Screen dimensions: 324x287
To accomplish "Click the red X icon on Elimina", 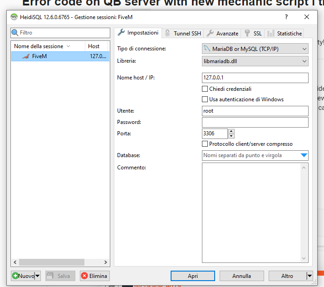I will 84,276.
